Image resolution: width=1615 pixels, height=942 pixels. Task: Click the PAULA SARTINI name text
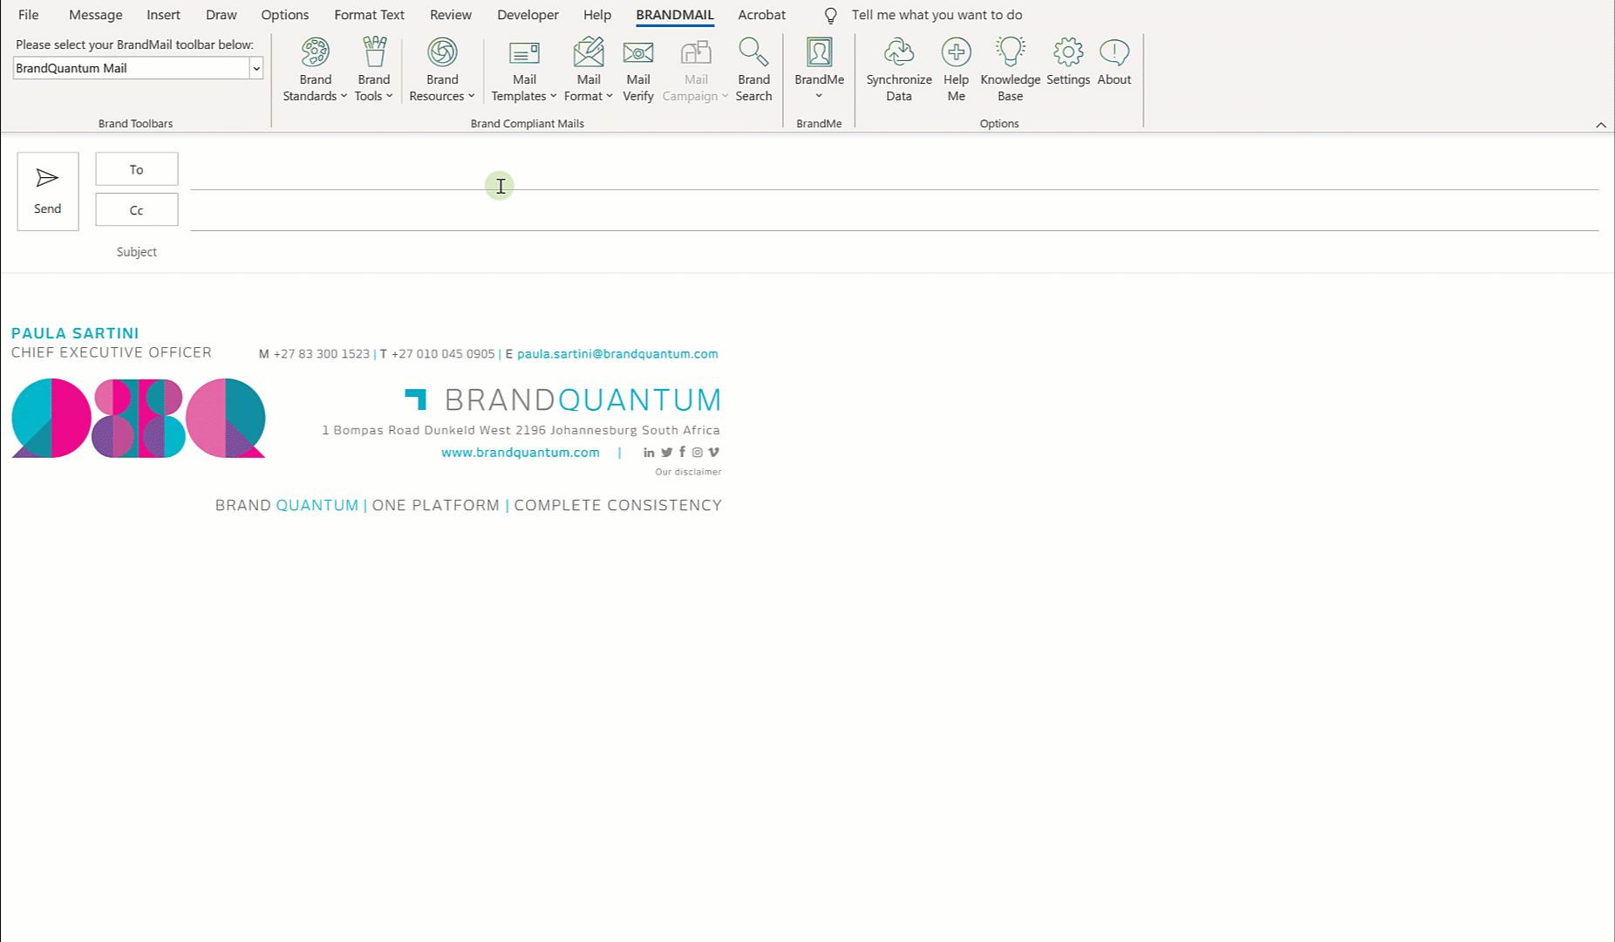[75, 333]
